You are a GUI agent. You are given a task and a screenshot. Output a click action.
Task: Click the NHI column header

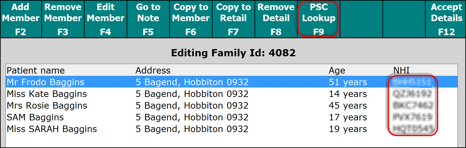click(401, 71)
